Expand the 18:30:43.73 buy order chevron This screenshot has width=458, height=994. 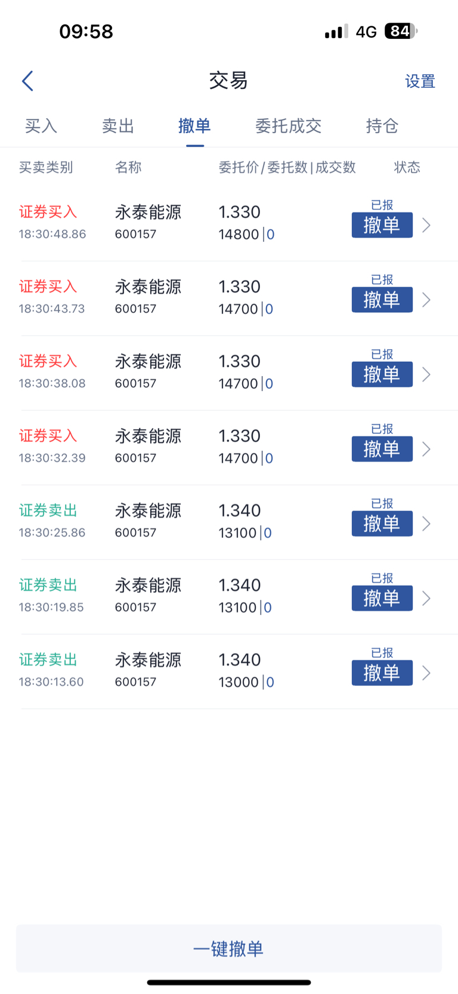(x=426, y=300)
